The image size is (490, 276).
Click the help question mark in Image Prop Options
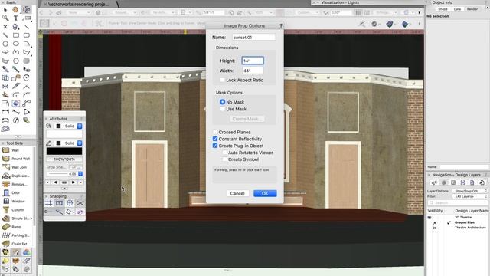click(x=281, y=25)
